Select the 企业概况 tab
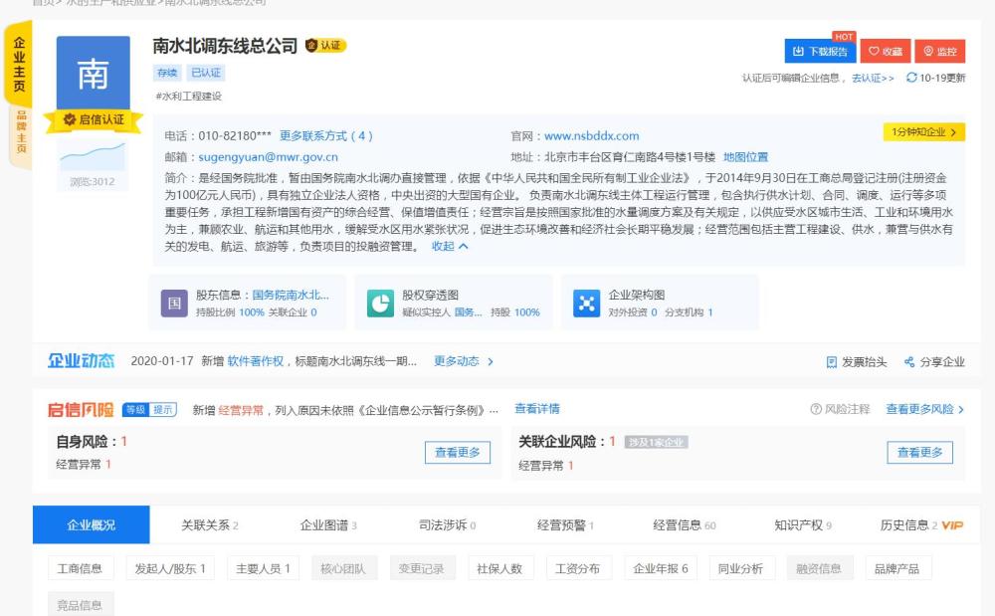 click(92, 524)
